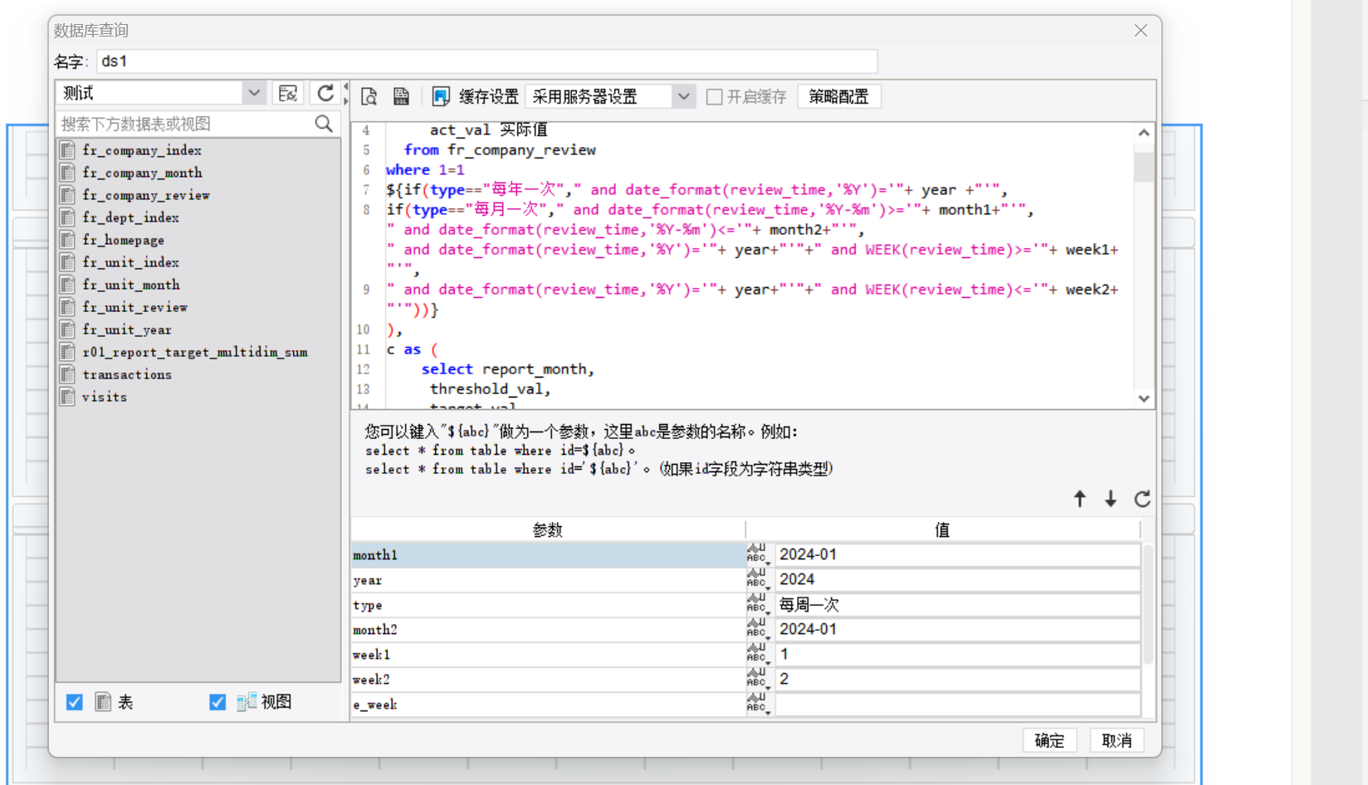
Task: Click the blue cache settings icon
Action: coord(441,96)
